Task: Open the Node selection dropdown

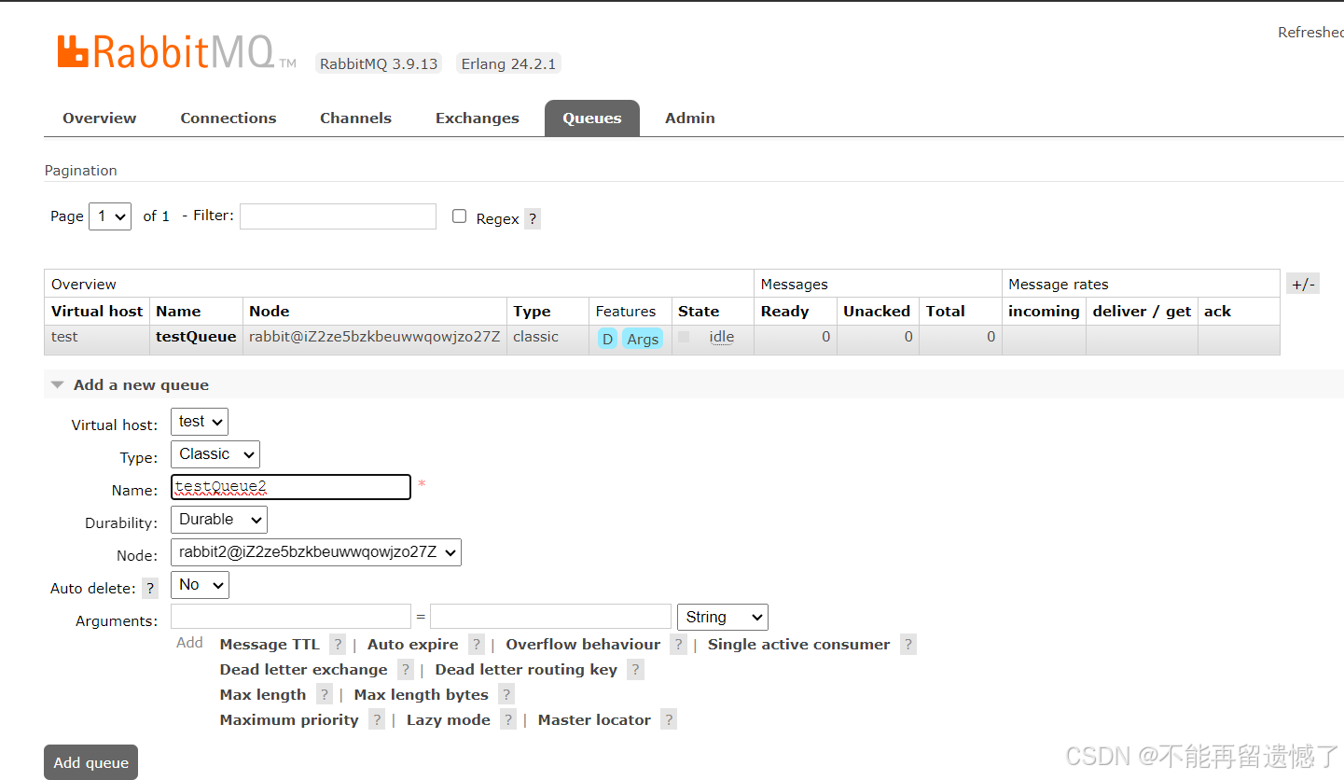Action: tap(316, 551)
